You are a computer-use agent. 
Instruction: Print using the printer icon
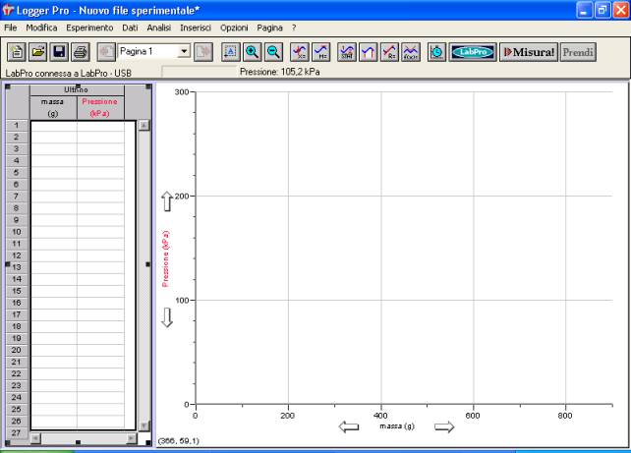point(81,52)
